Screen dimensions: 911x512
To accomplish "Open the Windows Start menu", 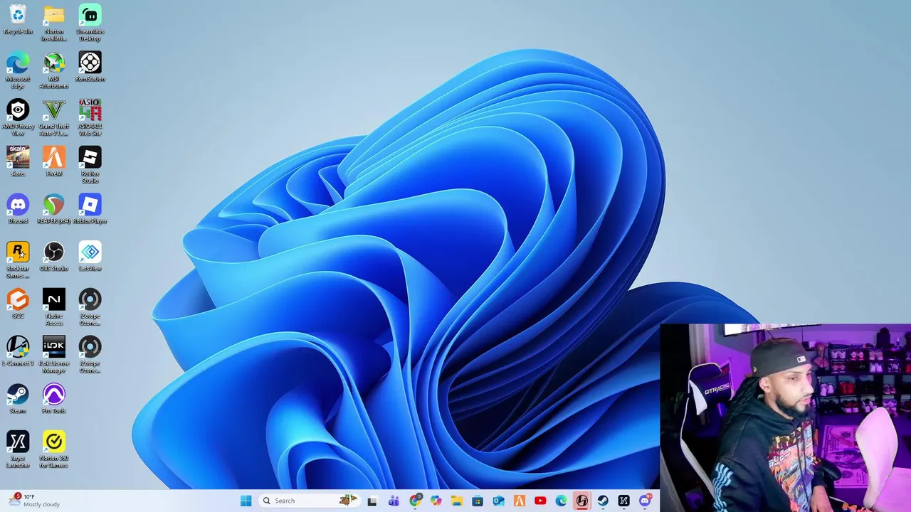I will pos(246,501).
